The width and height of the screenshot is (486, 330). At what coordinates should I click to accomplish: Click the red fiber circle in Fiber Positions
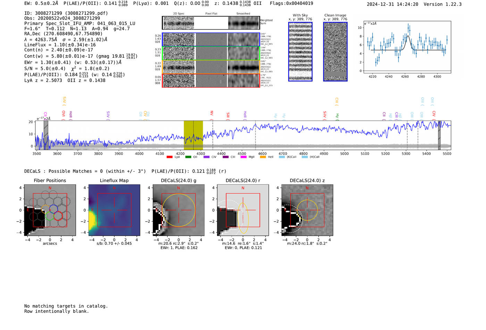tap(58, 216)
